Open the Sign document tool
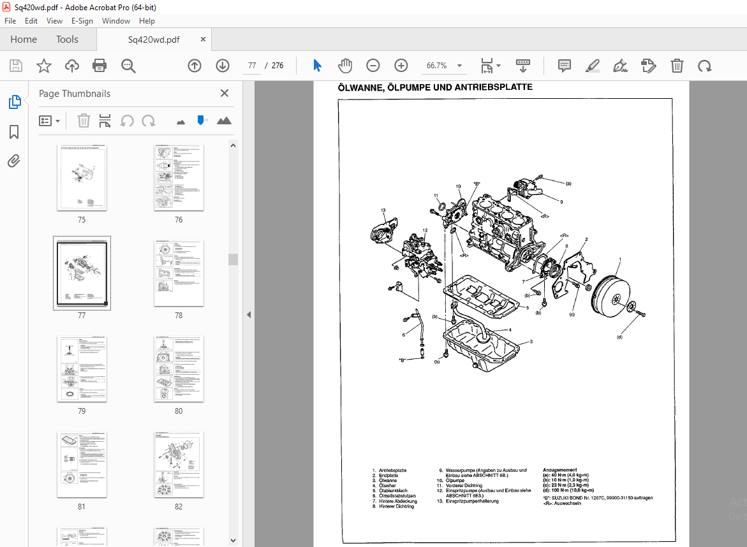The height and width of the screenshot is (547, 747). (620, 66)
